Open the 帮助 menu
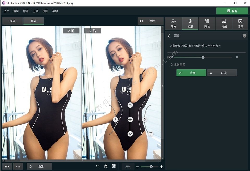Viewport: 250px width, 171px height. pyautogui.click(x=55, y=11)
